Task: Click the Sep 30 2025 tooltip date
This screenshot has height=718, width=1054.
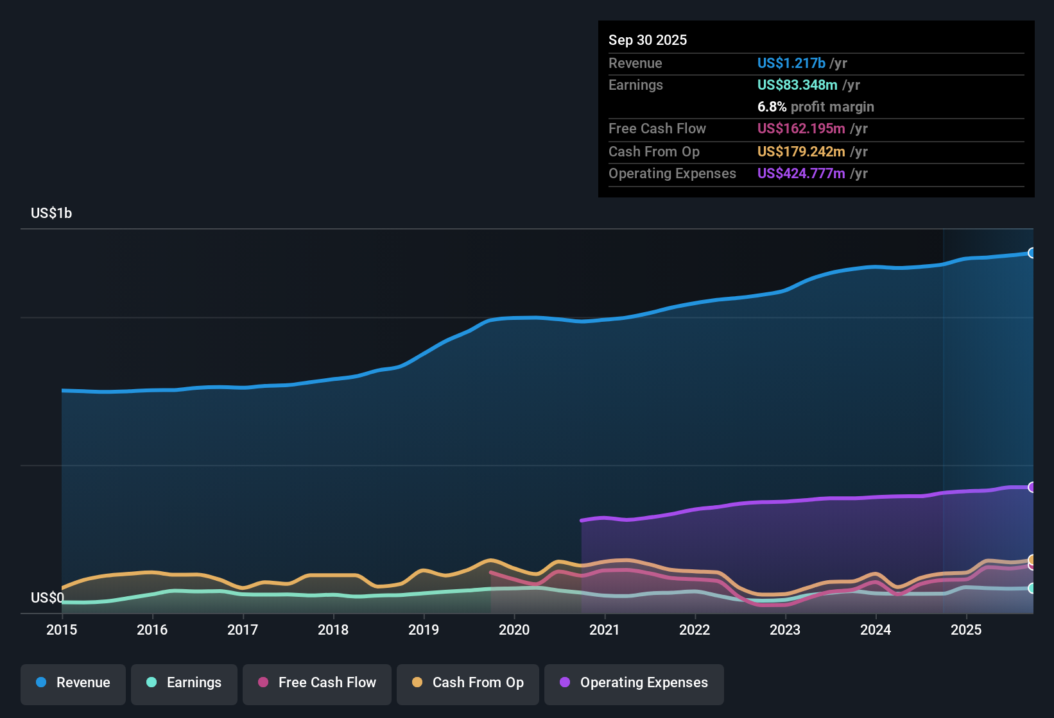Action: [x=648, y=40]
